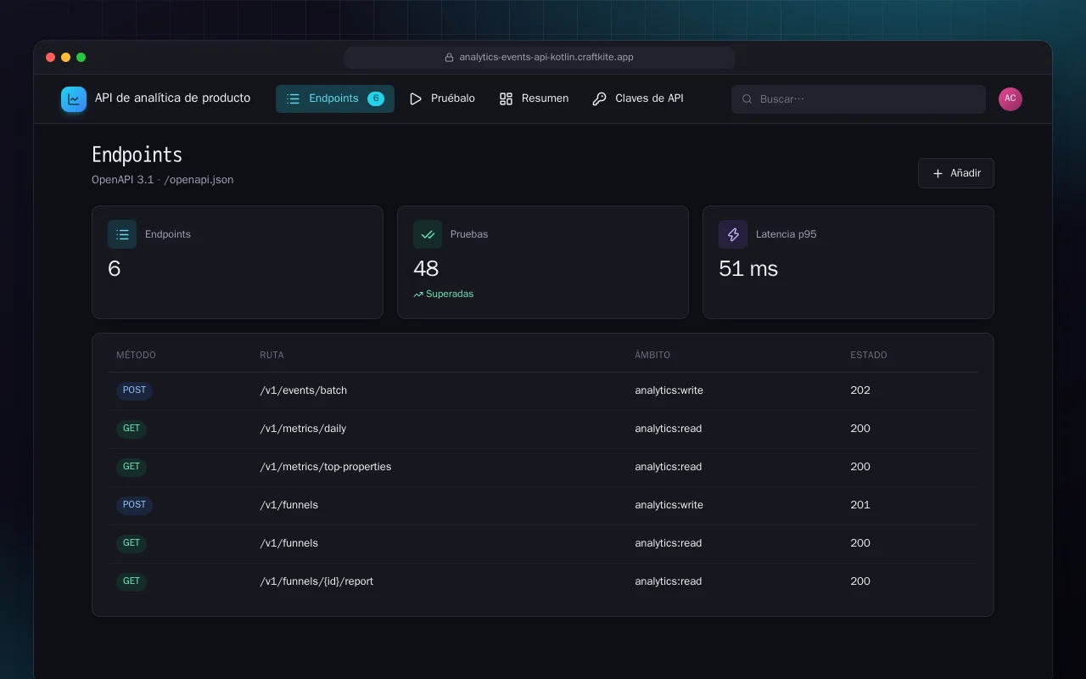Click the analytics chart app logo
This screenshot has height=679, width=1086.
pyautogui.click(x=74, y=99)
